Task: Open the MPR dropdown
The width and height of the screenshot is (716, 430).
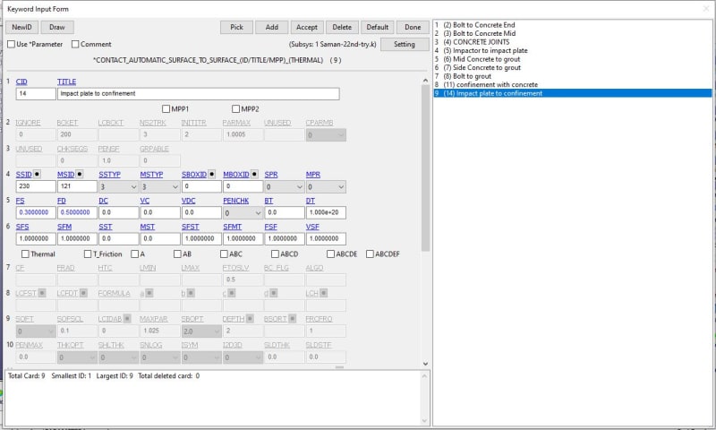Action: click(326, 186)
